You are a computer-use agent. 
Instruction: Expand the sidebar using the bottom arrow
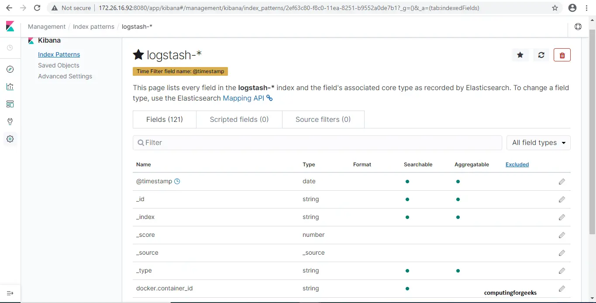pos(10,293)
